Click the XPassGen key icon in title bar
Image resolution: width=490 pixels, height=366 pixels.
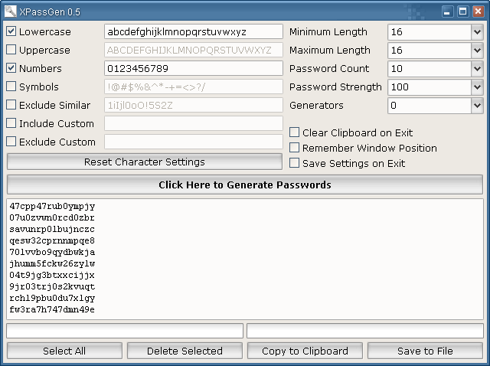(10, 11)
